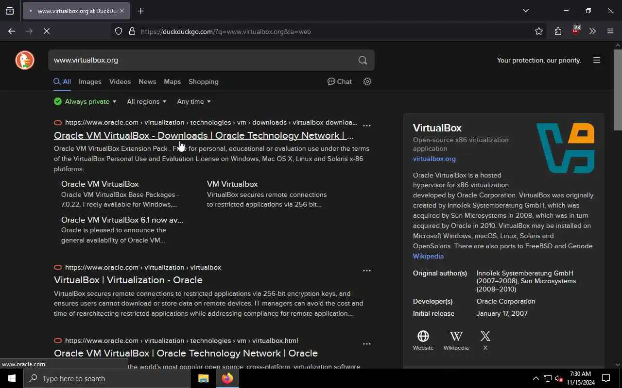The width and height of the screenshot is (622, 388).
Task: Open the VM Virtualbox sitelink
Action: pyautogui.click(x=232, y=184)
